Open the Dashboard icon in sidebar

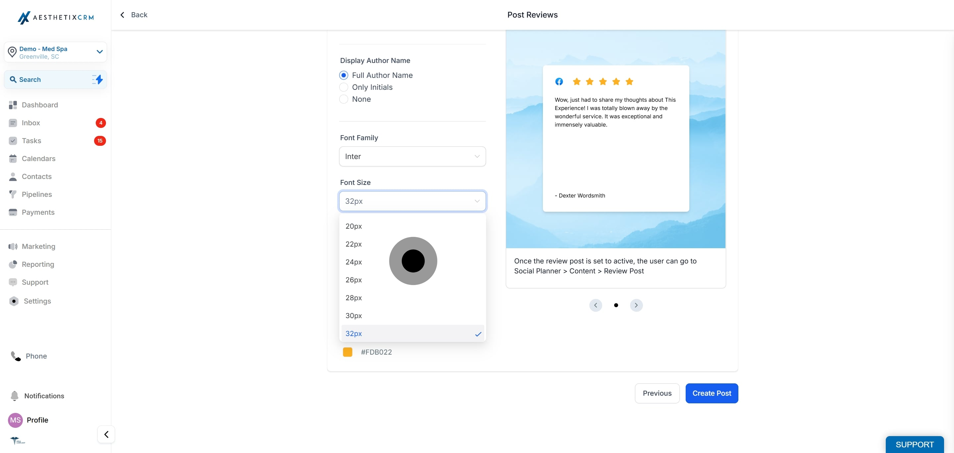click(x=13, y=105)
